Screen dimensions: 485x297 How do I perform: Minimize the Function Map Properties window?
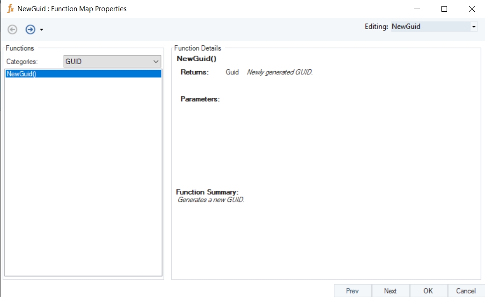coord(417,8)
